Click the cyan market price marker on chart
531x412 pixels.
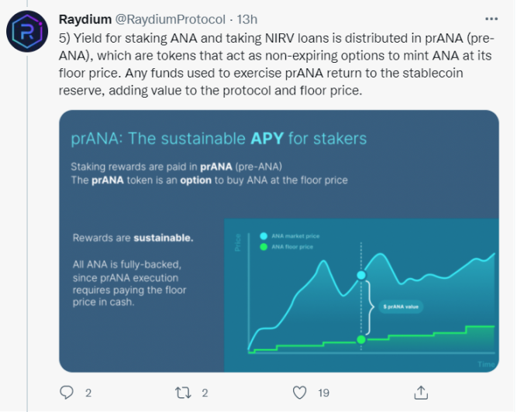pos(360,275)
